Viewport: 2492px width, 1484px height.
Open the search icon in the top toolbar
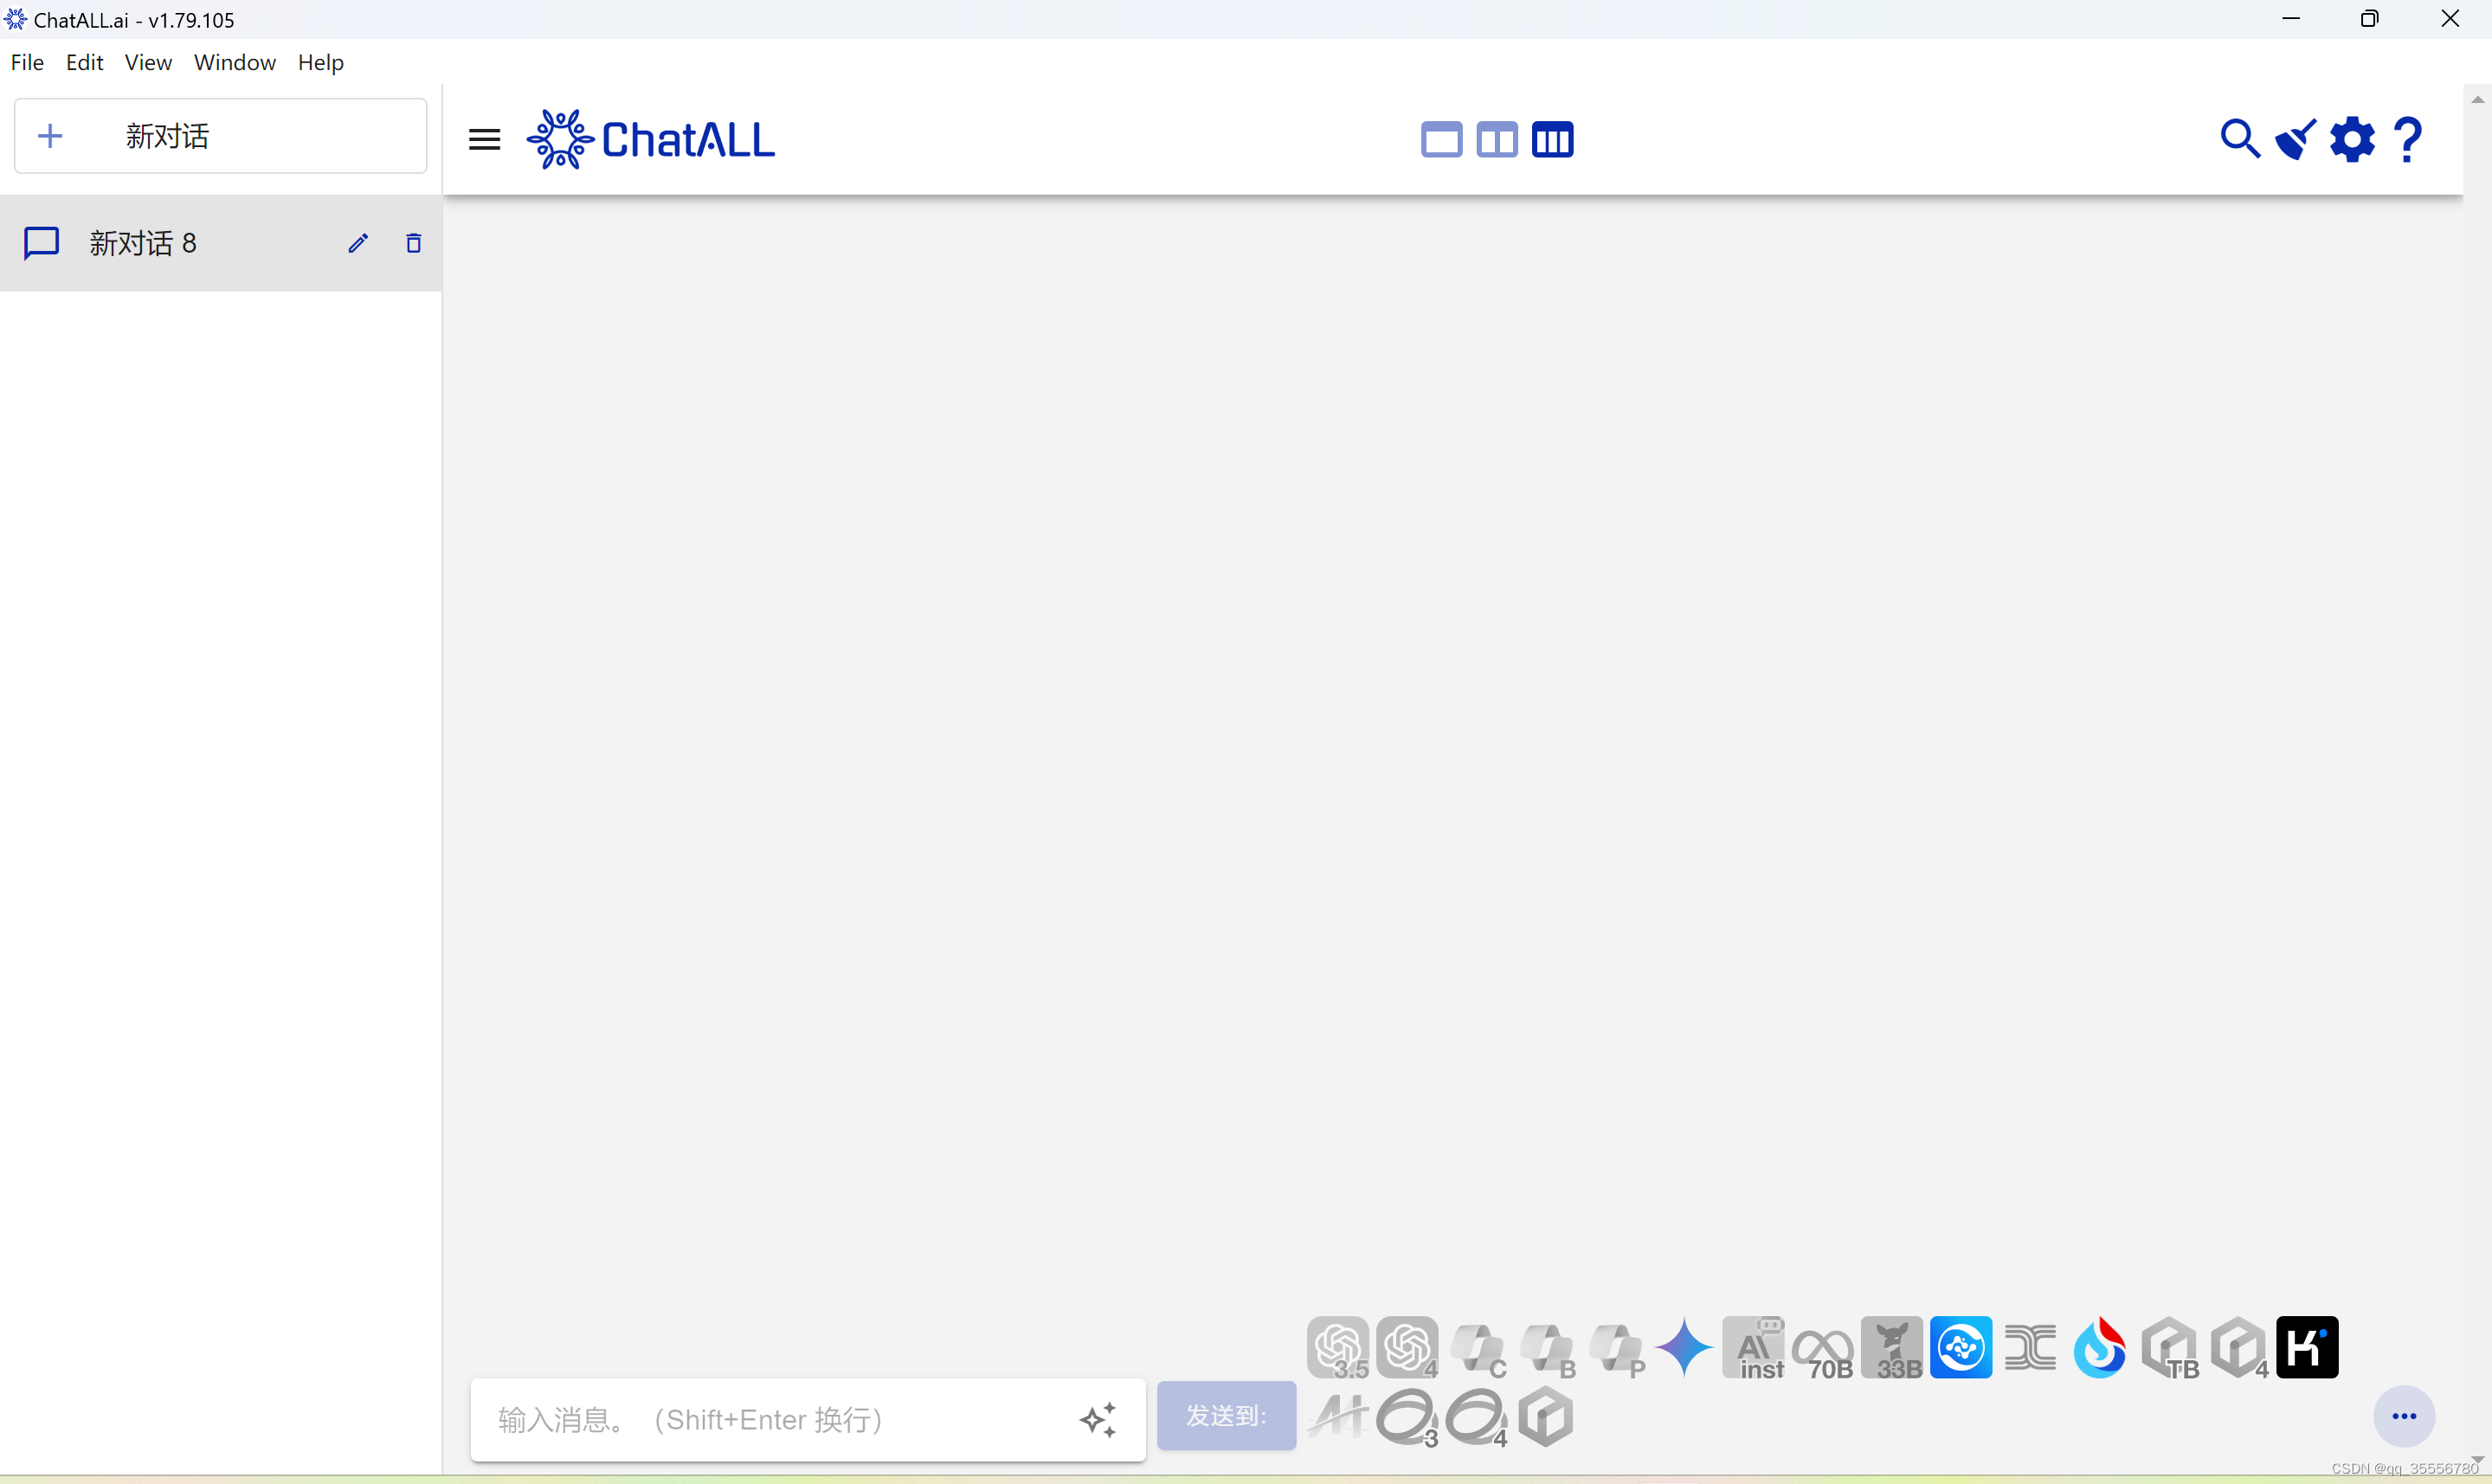point(2240,140)
